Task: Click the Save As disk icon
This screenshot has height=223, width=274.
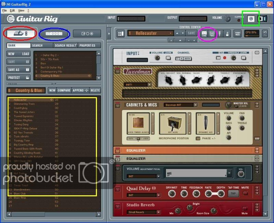Action: [27, 69]
